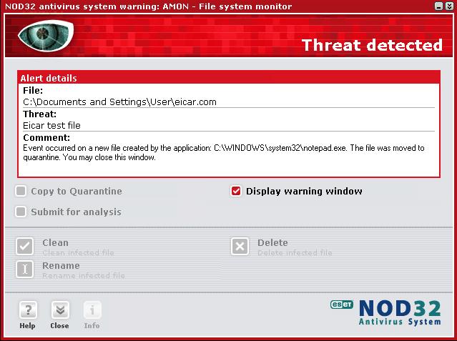
Task: Click the NOD32 eye logo
Action: [46, 36]
